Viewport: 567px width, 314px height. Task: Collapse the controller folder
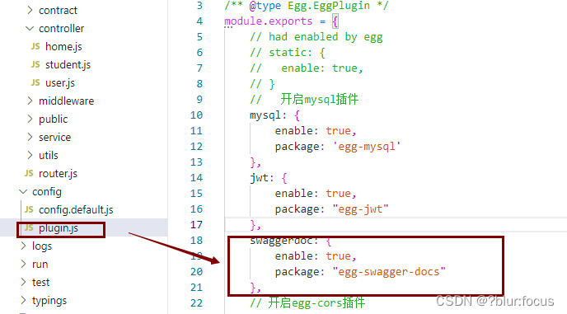[x=30, y=28]
